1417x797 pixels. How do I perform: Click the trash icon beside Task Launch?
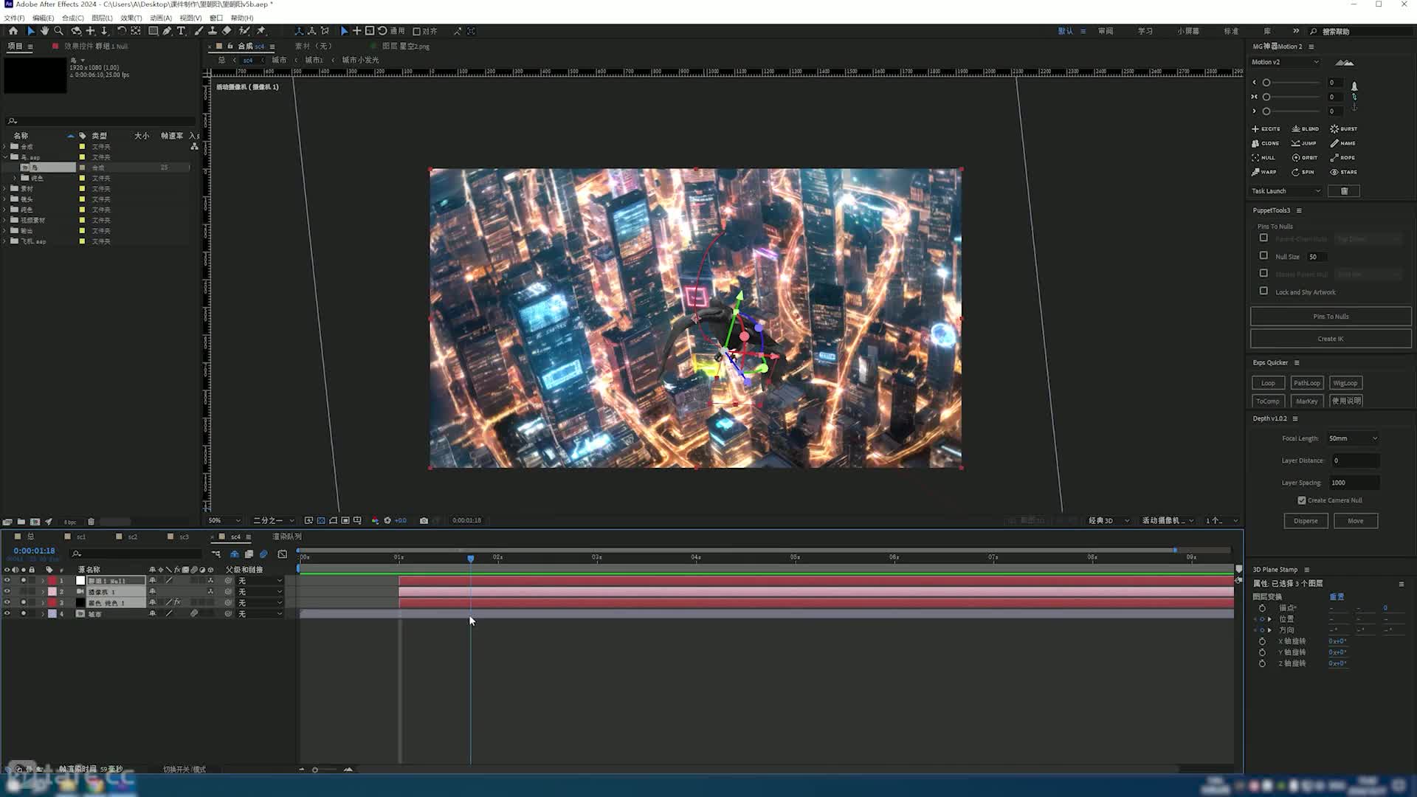coord(1344,191)
